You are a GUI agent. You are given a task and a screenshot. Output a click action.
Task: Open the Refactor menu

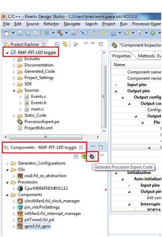(51, 24)
